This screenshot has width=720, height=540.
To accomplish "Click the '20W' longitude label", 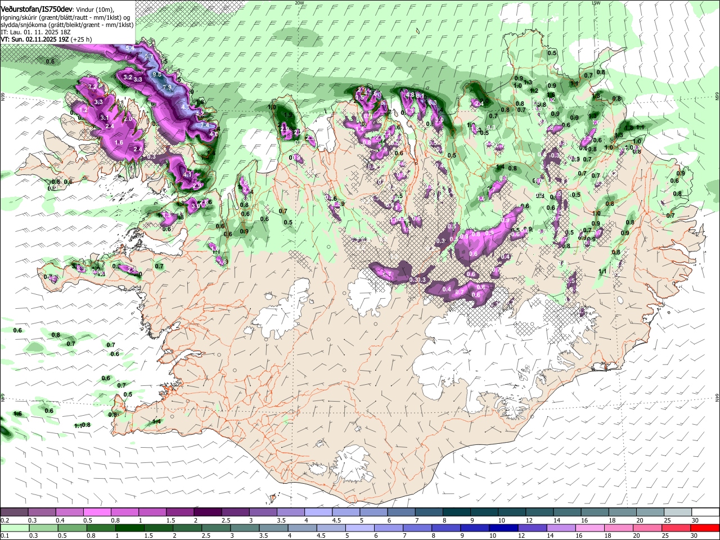I will pyautogui.click(x=299, y=3).
